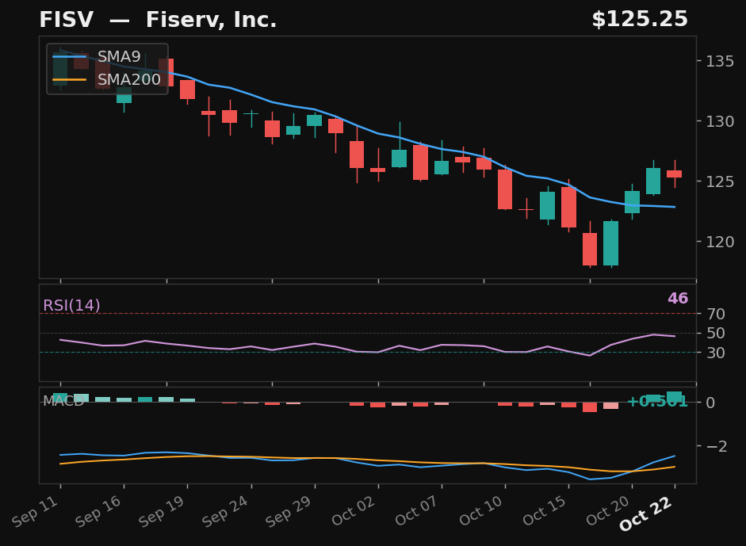Click the 130 price axis label
Image resolution: width=746 pixels, height=546 pixels.
point(720,121)
